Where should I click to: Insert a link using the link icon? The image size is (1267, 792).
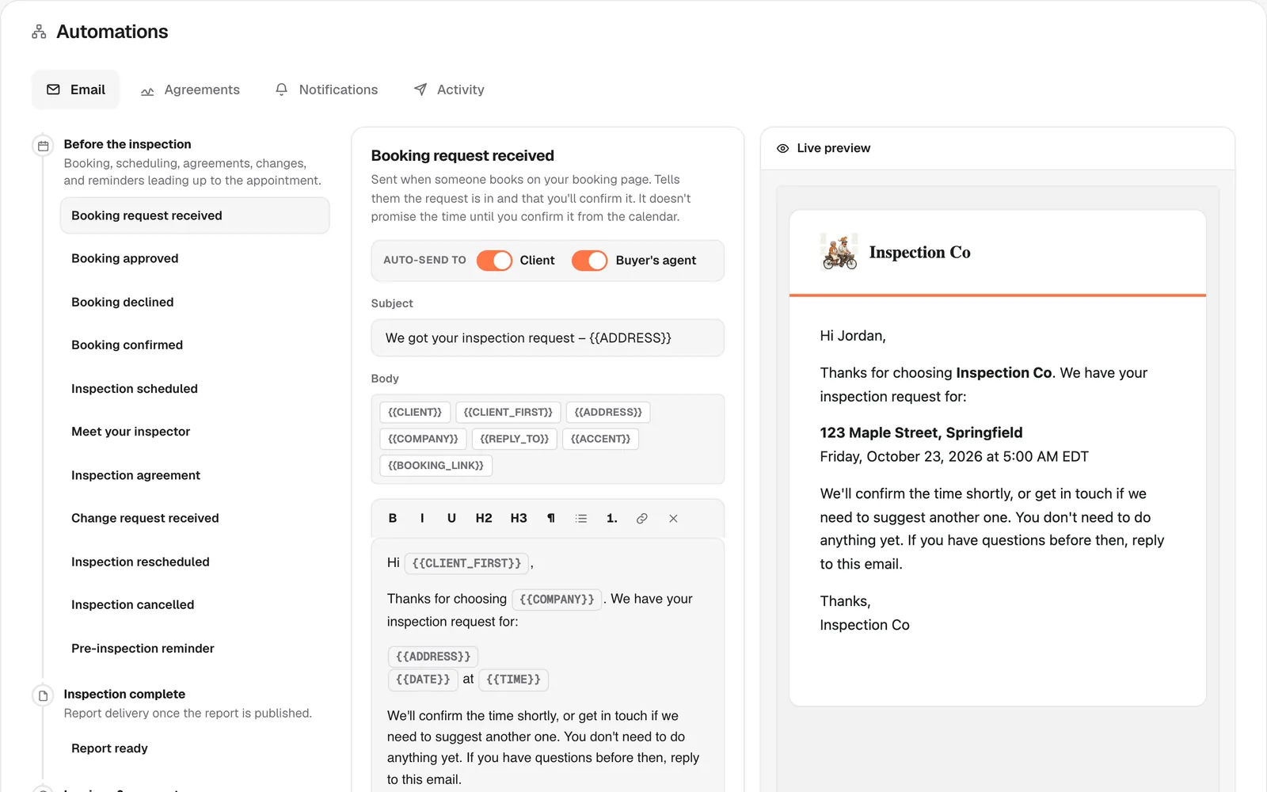tap(642, 518)
